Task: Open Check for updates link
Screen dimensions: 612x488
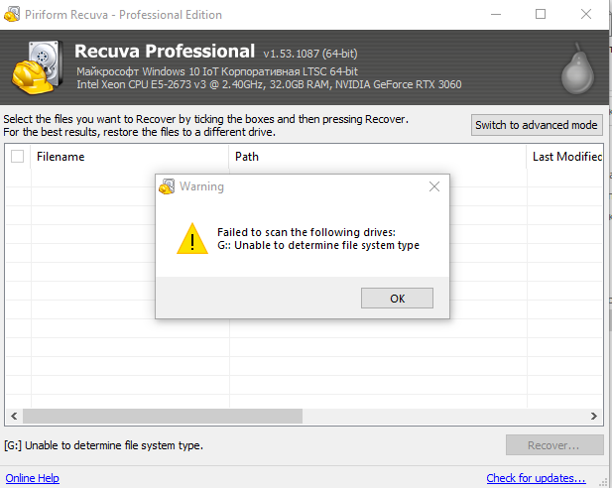Action: (x=536, y=478)
